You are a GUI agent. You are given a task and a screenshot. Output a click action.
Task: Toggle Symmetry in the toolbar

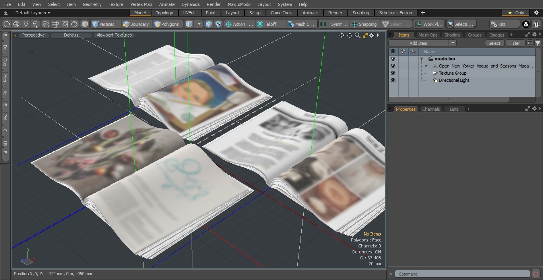tap(335, 24)
